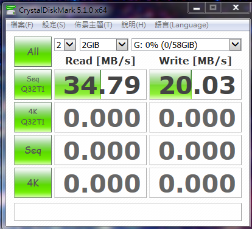
Task: Open the 檔案(F) menu
Action: coord(22,25)
